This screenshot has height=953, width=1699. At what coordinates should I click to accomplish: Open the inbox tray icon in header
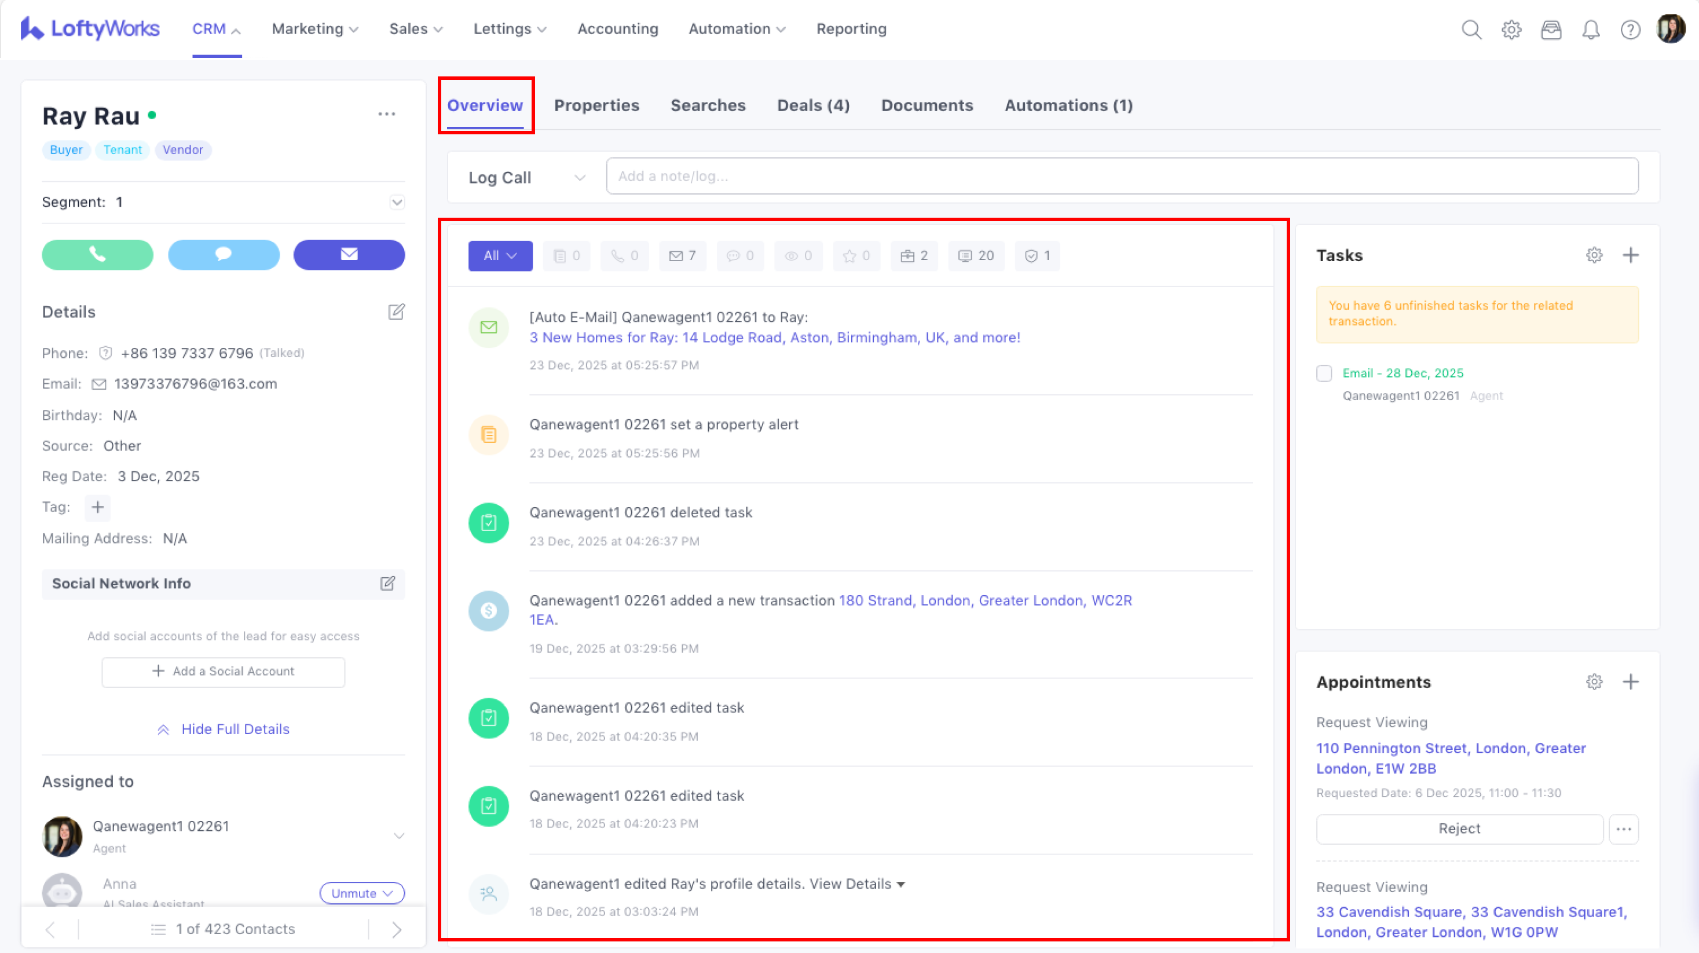tap(1551, 30)
